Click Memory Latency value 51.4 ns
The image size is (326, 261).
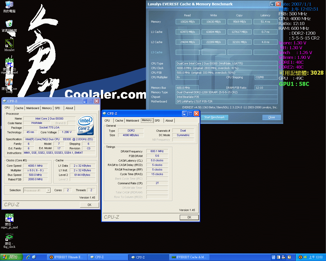(x=265, y=22)
